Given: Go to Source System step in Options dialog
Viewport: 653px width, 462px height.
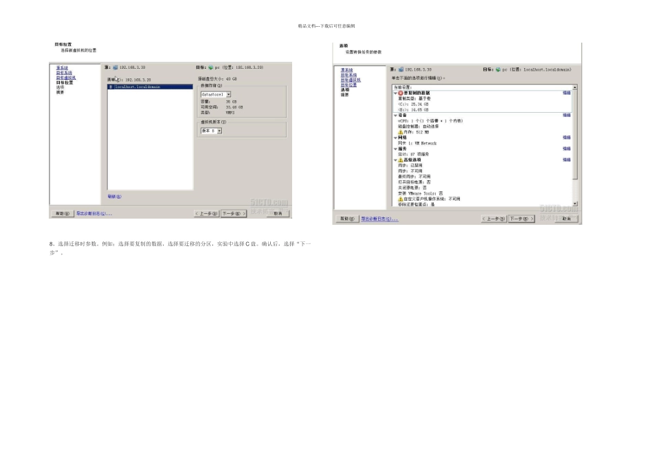Looking at the screenshot, I should click(x=347, y=70).
